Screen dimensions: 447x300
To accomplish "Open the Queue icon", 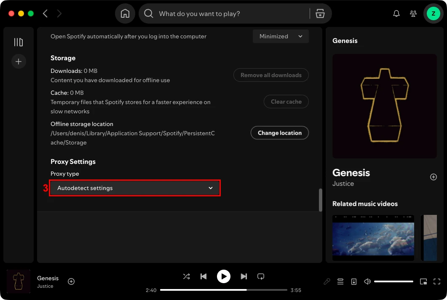I will coord(340,282).
